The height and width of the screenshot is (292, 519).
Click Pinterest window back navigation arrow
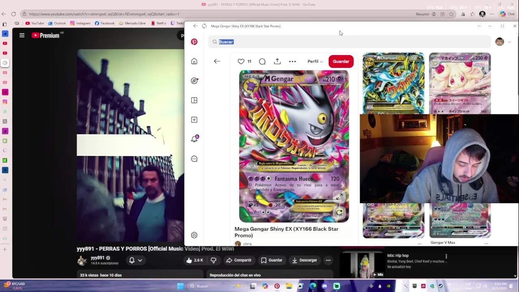[x=195, y=26]
